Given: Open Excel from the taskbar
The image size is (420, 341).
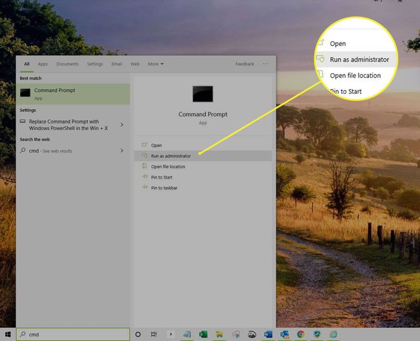Looking at the screenshot, I should [x=204, y=335].
